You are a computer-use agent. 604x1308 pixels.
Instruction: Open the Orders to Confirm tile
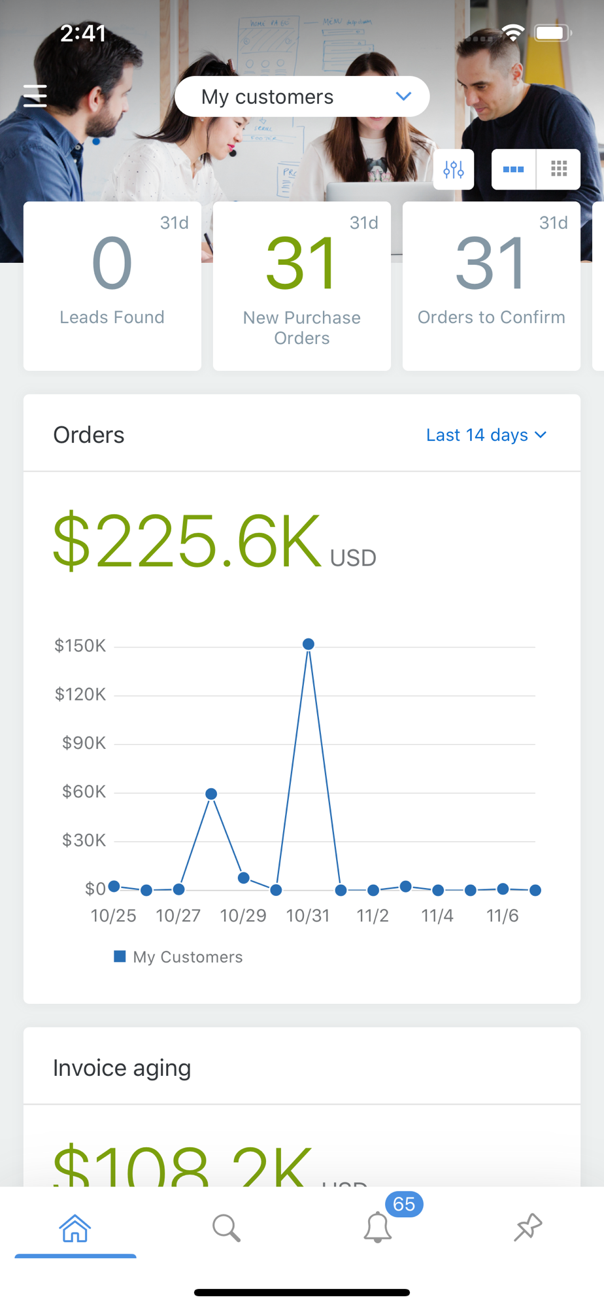click(x=492, y=286)
